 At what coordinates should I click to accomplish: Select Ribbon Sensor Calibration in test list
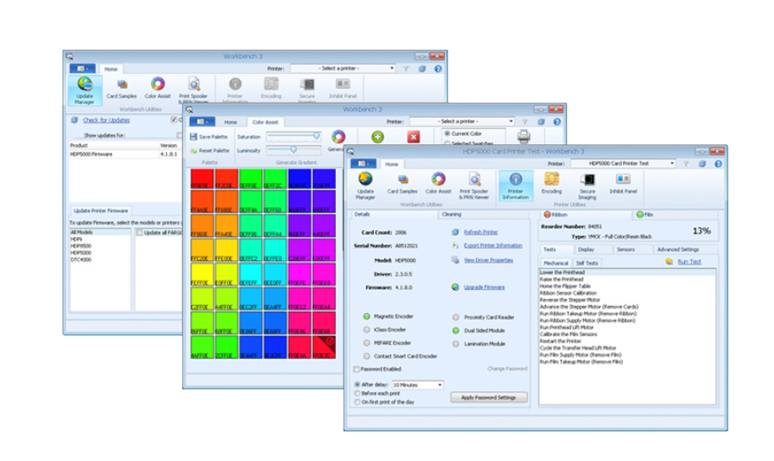coord(568,293)
